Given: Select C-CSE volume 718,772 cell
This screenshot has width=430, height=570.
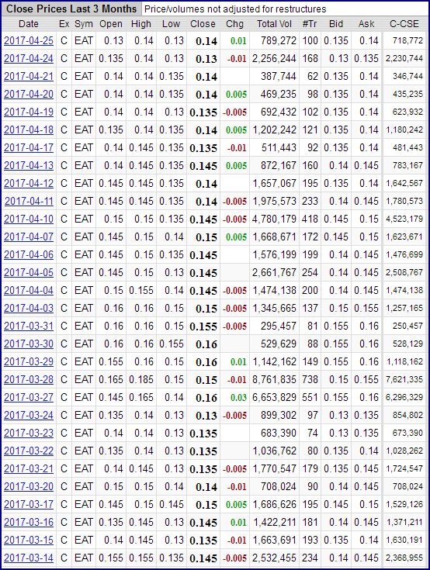Looking at the screenshot, I should click(407, 40).
